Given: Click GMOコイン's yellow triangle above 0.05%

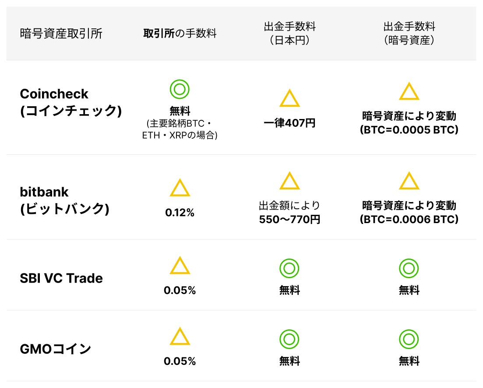Looking at the screenshot, I should (180, 337).
